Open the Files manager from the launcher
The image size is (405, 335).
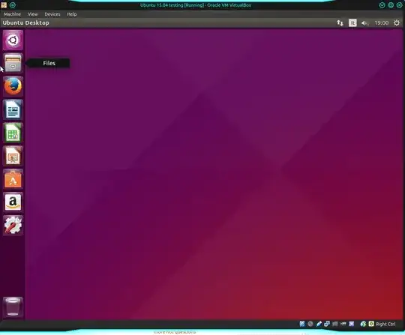[13, 63]
